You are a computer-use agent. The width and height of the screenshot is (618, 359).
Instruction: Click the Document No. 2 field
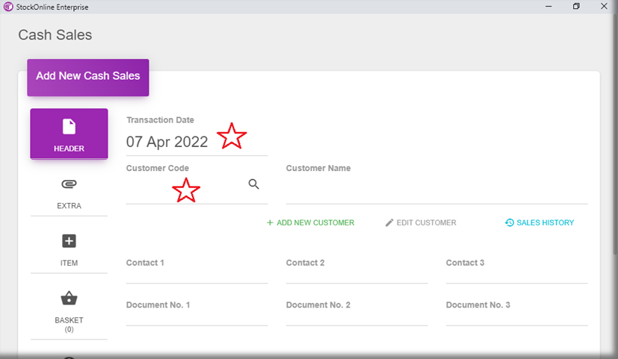click(356, 318)
